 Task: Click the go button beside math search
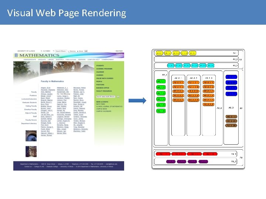click(x=118, y=97)
